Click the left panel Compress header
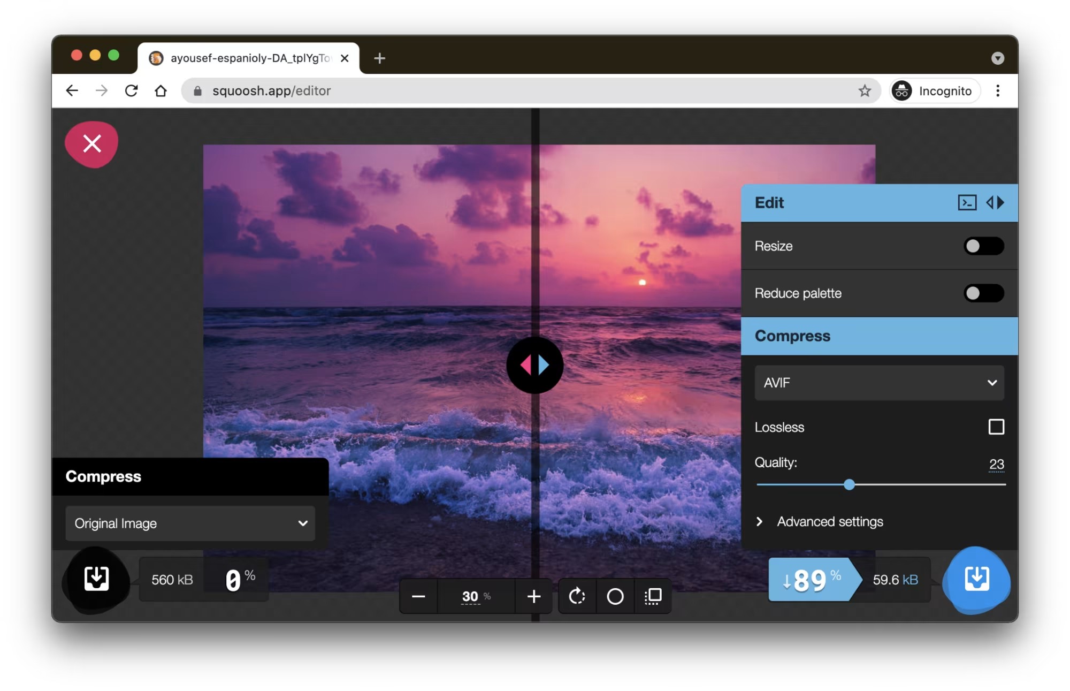The image size is (1070, 691). (190, 476)
